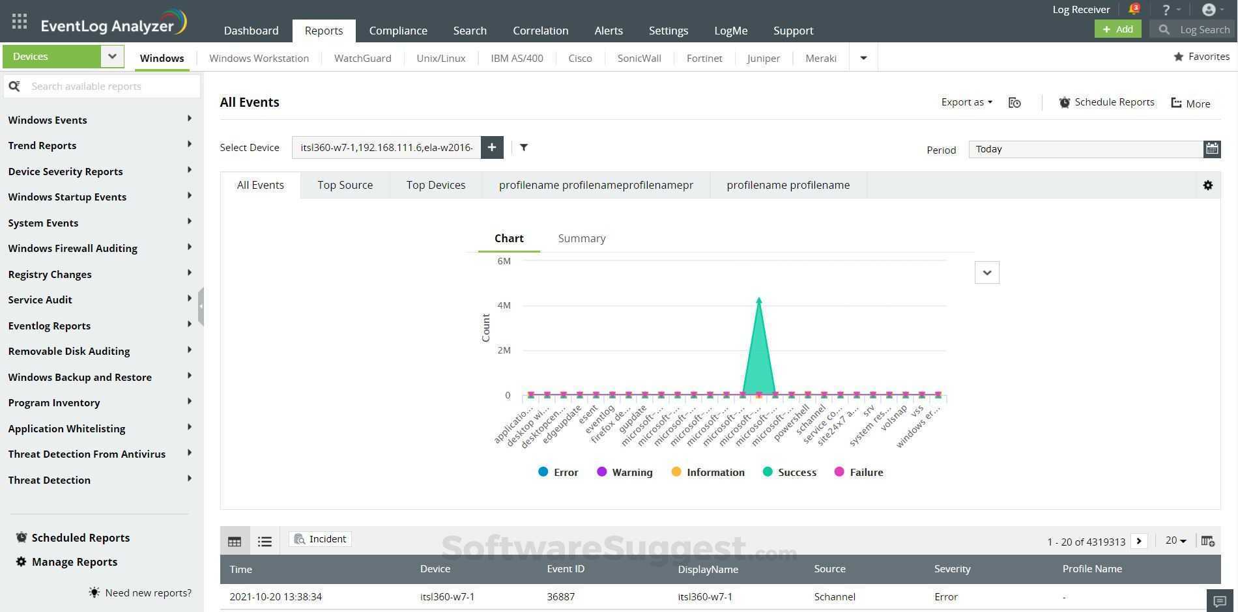This screenshot has height=612, width=1238.
Task: Expand the hidden device tabs chevron
Action: (x=863, y=58)
